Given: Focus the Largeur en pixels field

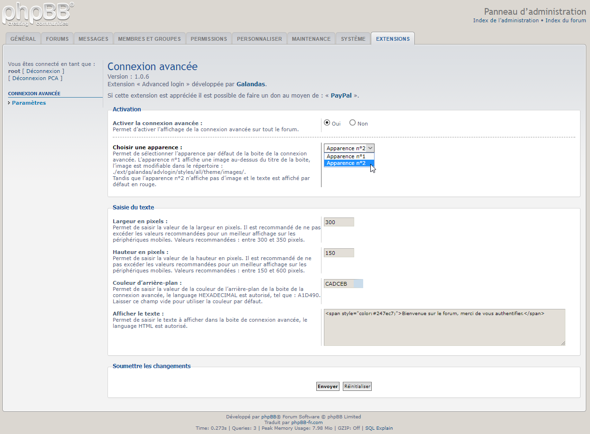Looking at the screenshot, I should click(x=339, y=222).
